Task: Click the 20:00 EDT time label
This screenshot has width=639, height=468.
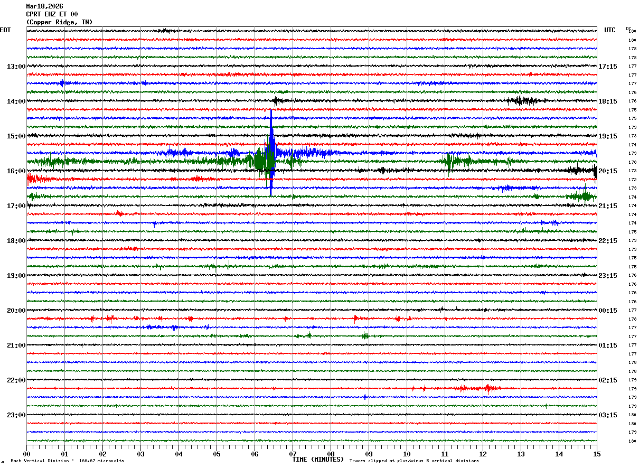Action: [x=16, y=311]
